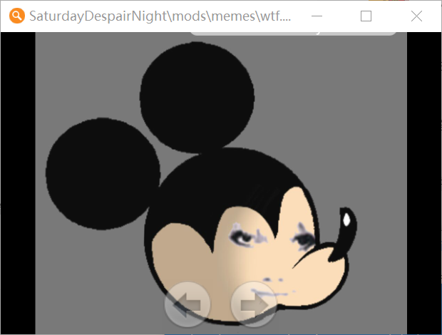Image resolution: width=442 pixels, height=335 pixels.
Task: Go to previous image with left arrow
Action: click(187, 304)
